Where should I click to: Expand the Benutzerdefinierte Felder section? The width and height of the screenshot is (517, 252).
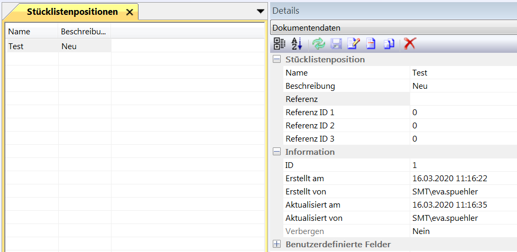tap(276, 244)
